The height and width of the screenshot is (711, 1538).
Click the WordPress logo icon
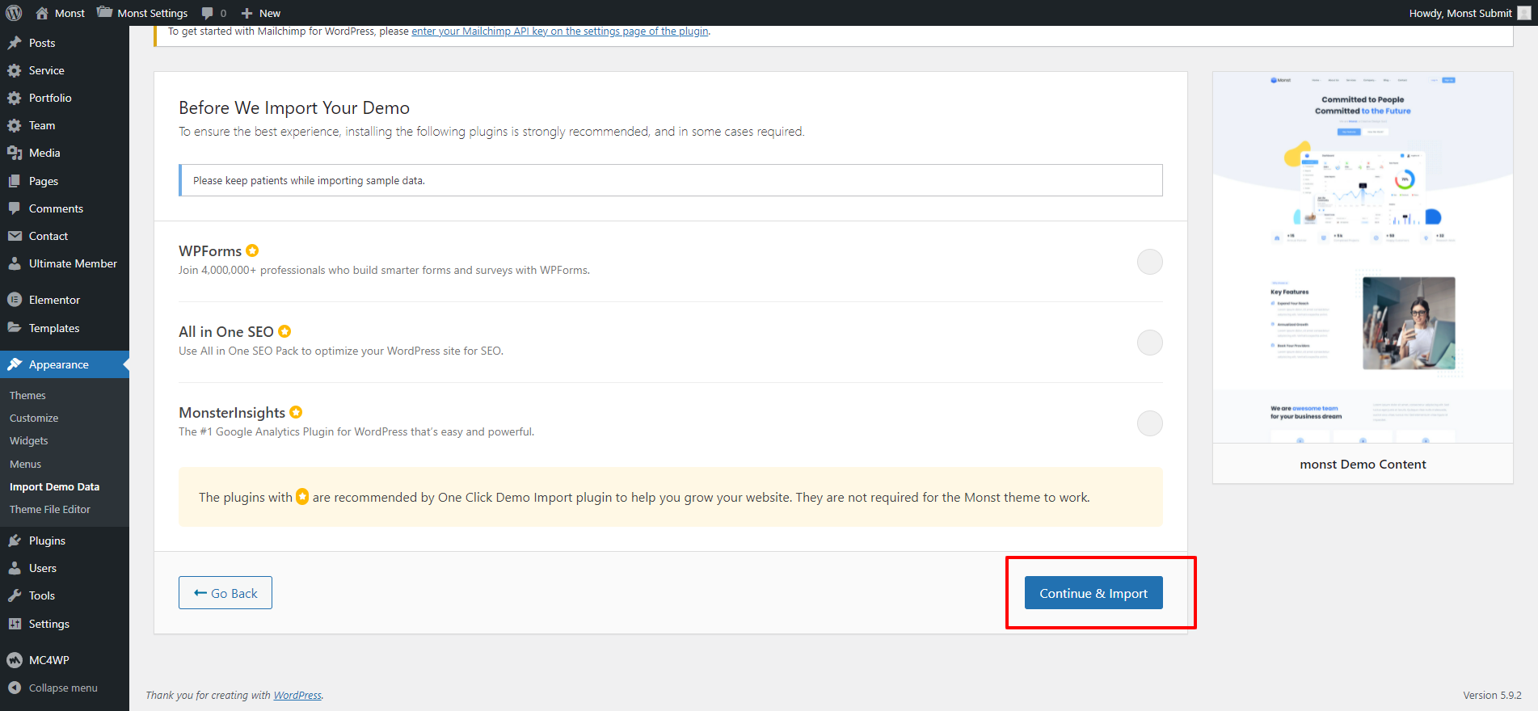click(14, 13)
